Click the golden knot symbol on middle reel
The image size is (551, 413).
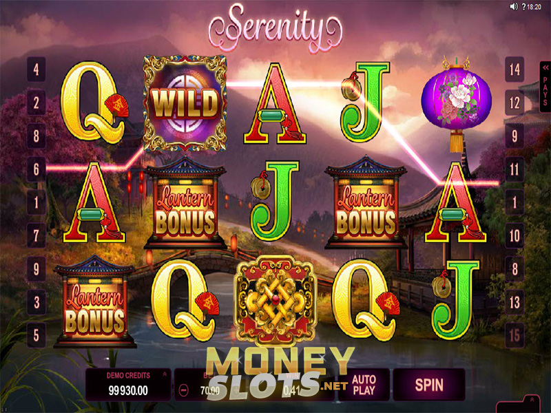275,301
